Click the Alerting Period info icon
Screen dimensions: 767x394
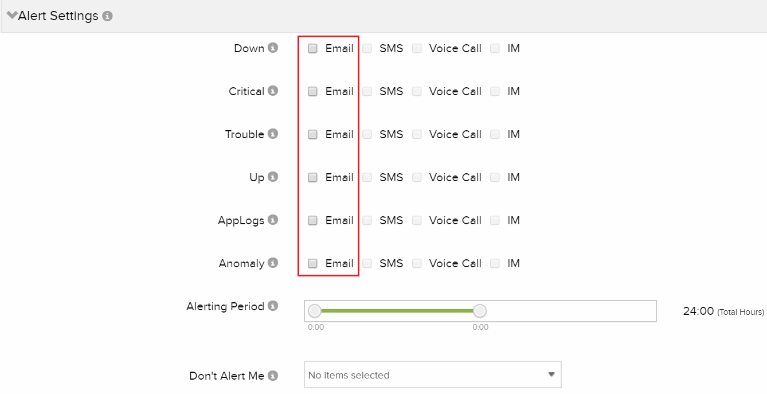tap(273, 306)
